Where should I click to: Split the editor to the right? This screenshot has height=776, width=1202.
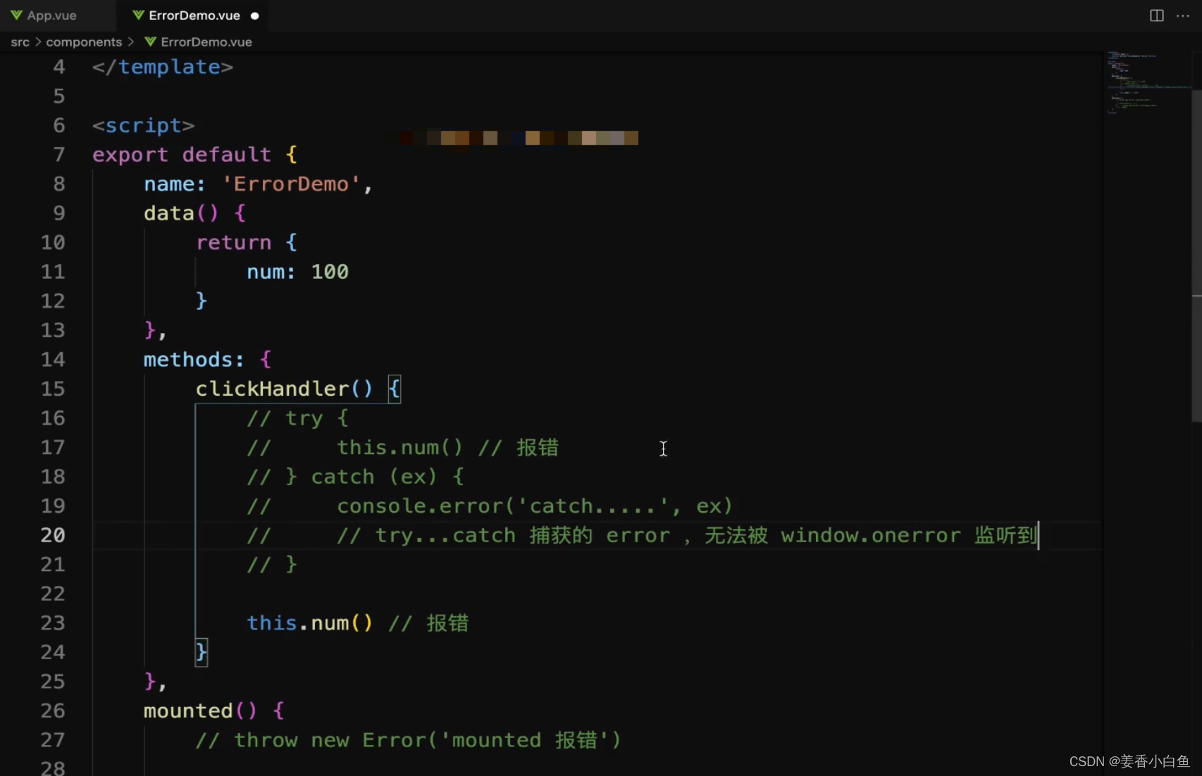(1156, 15)
